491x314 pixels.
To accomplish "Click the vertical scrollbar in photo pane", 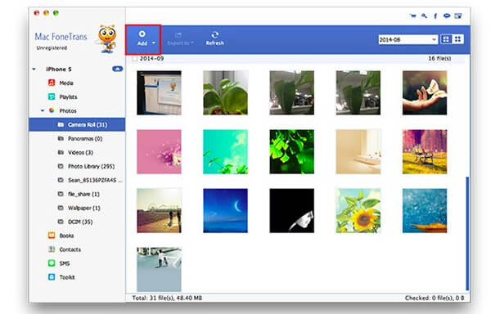I will [467, 234].
